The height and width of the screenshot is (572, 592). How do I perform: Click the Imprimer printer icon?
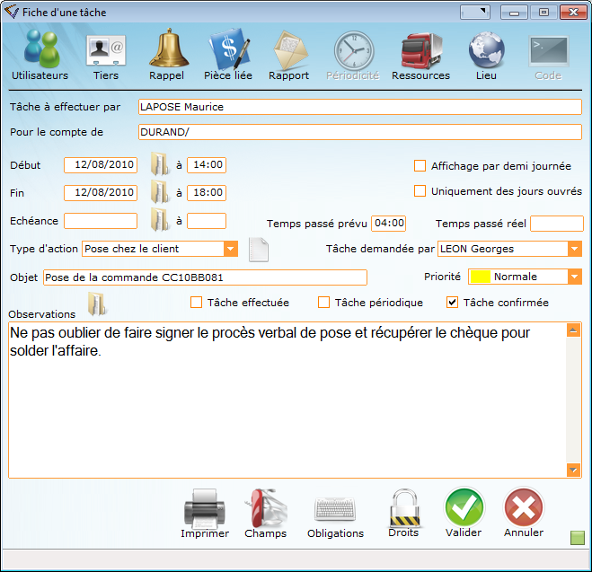click(x=205, y=508)
